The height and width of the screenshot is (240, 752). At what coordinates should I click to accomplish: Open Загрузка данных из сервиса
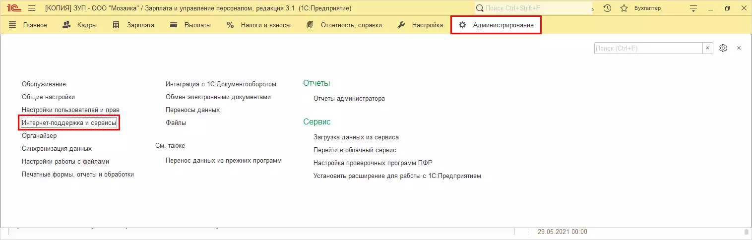pyautogui.click(x=356, y=137)
